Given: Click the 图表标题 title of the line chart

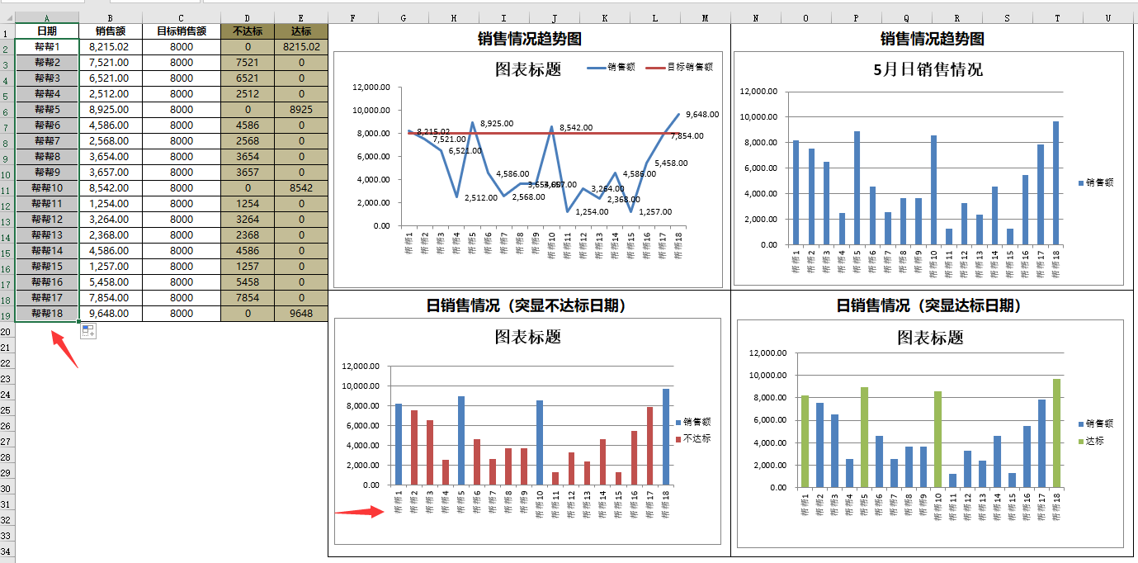Looking at the screenshot, I should tap(528, 69).
